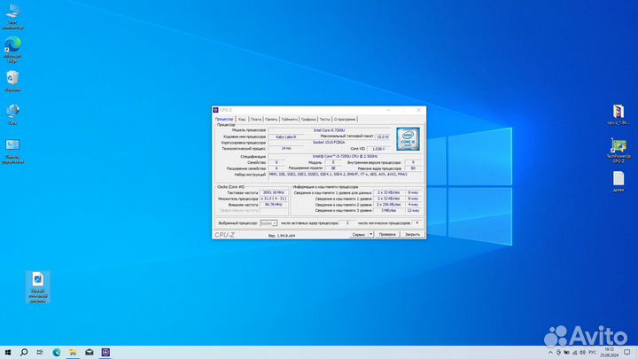
Task: Open the Windows Start menu
Action: point(8,352)
